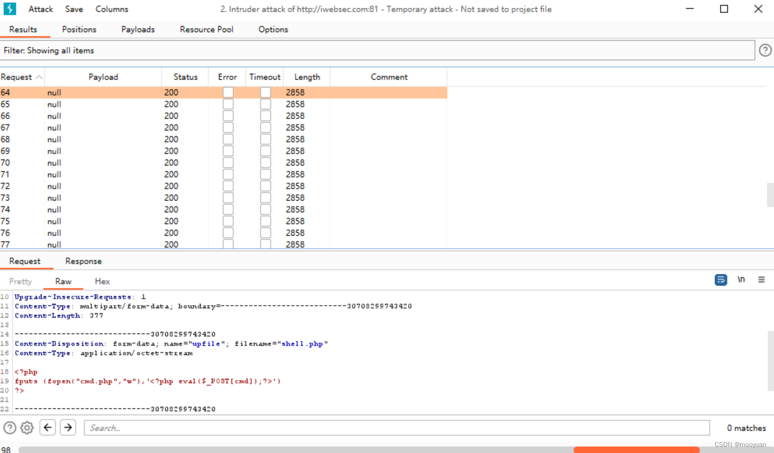The image size is (774, 453).
Task: Focus the Search input field
Action: (x=397, y=428)
